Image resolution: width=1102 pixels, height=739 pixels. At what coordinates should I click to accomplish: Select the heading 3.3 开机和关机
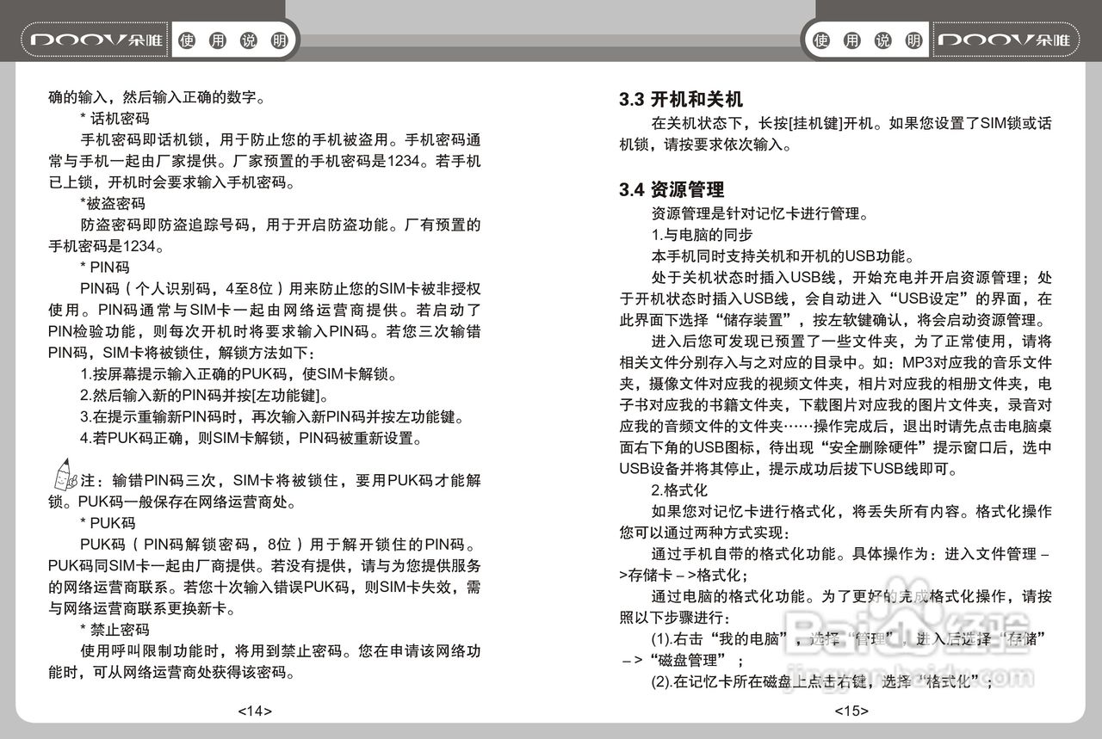tap(681, 99)
